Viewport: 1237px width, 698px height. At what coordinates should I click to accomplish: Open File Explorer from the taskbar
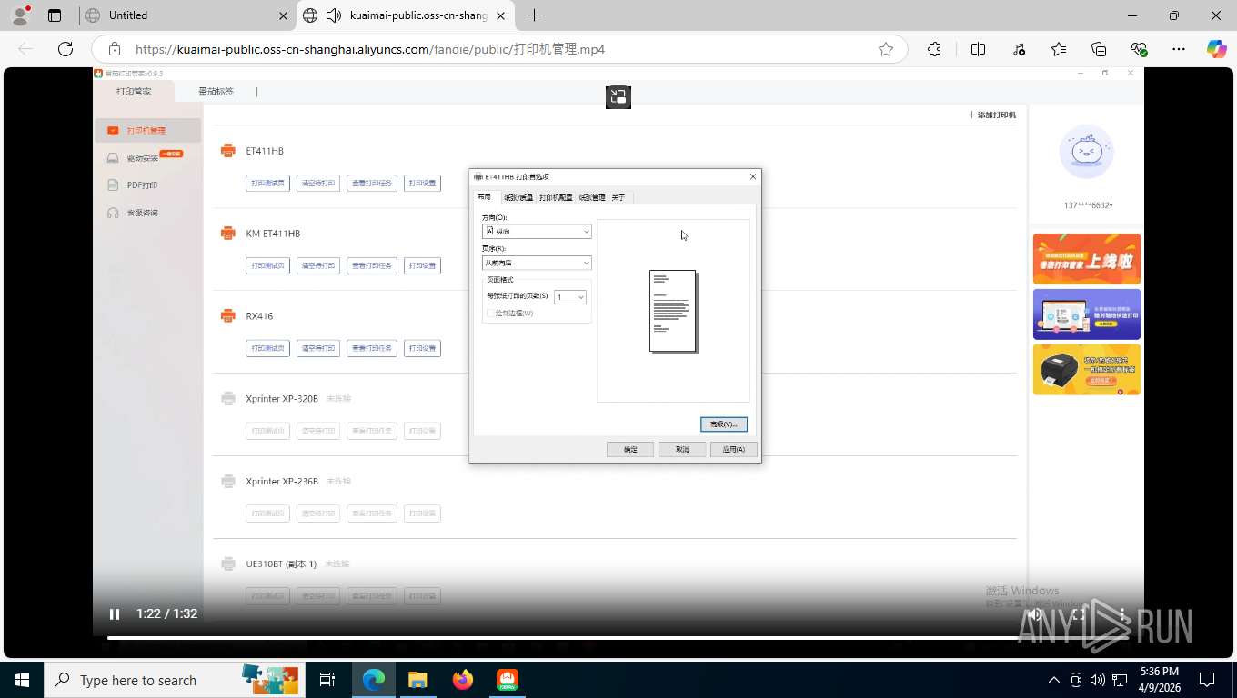[417, 680]
